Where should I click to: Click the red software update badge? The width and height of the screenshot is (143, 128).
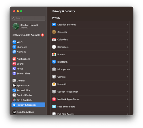pos(43,35)
